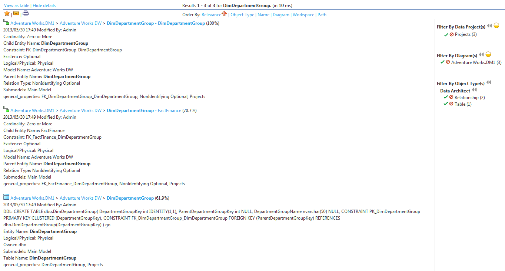This screenshot has height=271, width=505.
Task: Click red exclude icon next to Projects (3)
Action: 452,35
